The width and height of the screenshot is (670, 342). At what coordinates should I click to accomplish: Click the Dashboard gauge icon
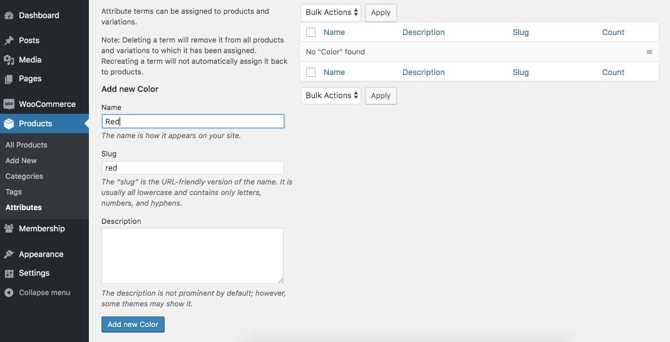point(9,16)
